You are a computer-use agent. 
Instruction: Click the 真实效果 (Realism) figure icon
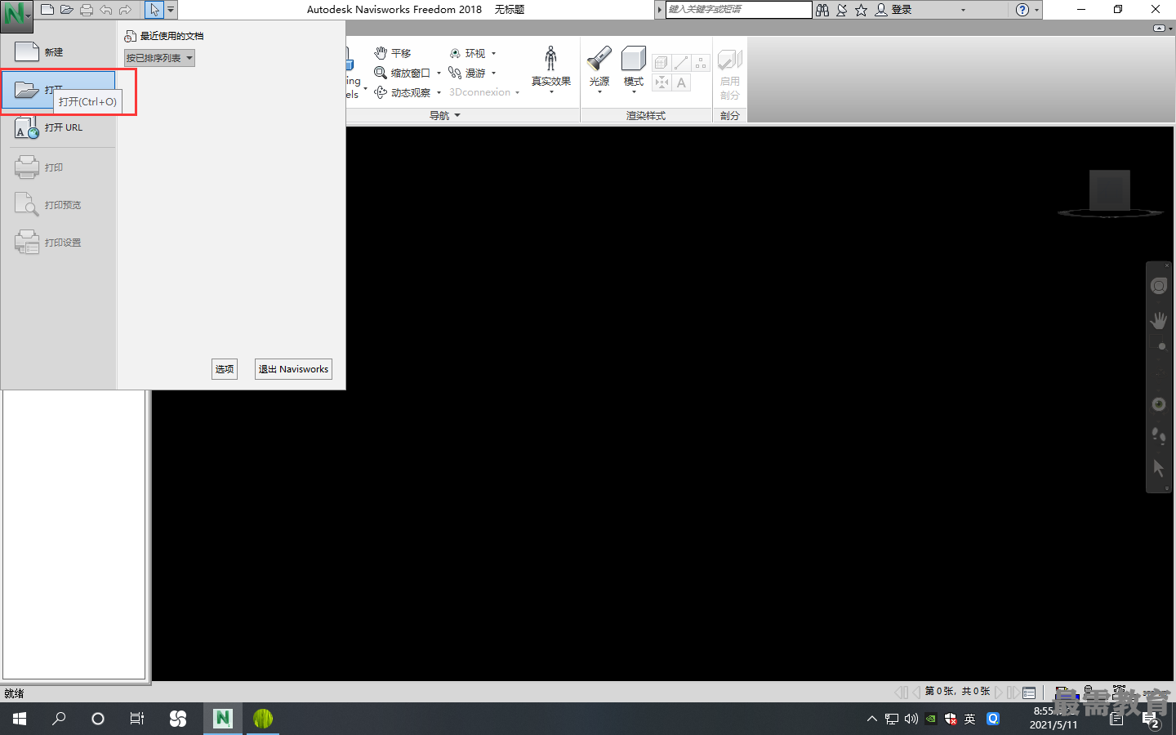[551, 59]
